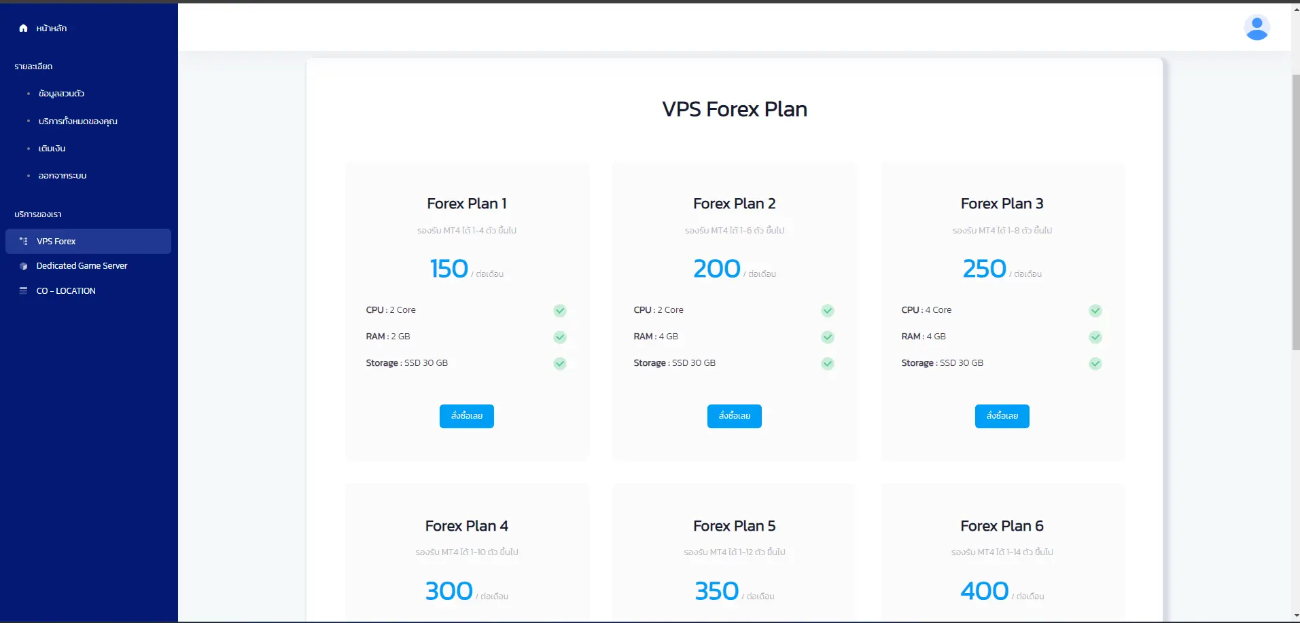
Task: Click Forex Plan 1 CPU checkmark icon
Action: [560, 311]
